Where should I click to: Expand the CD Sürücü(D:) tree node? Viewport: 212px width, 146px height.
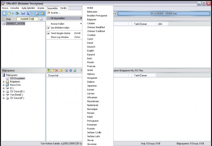3,91
